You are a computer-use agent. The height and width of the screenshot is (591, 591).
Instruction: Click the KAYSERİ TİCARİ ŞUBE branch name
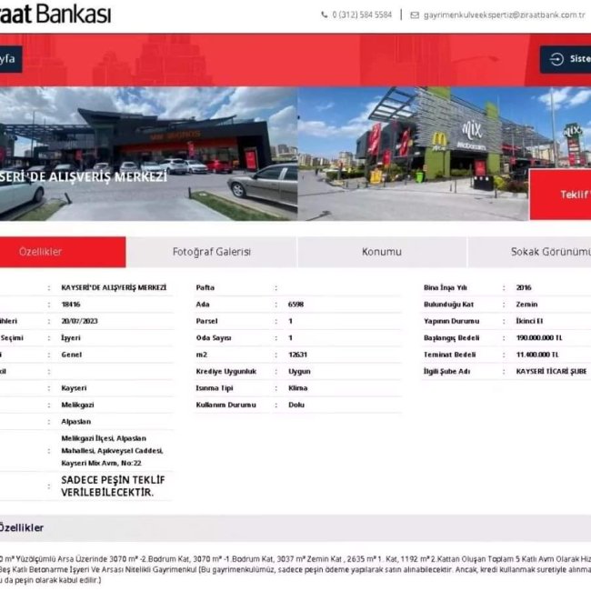[x=551, y=371]
